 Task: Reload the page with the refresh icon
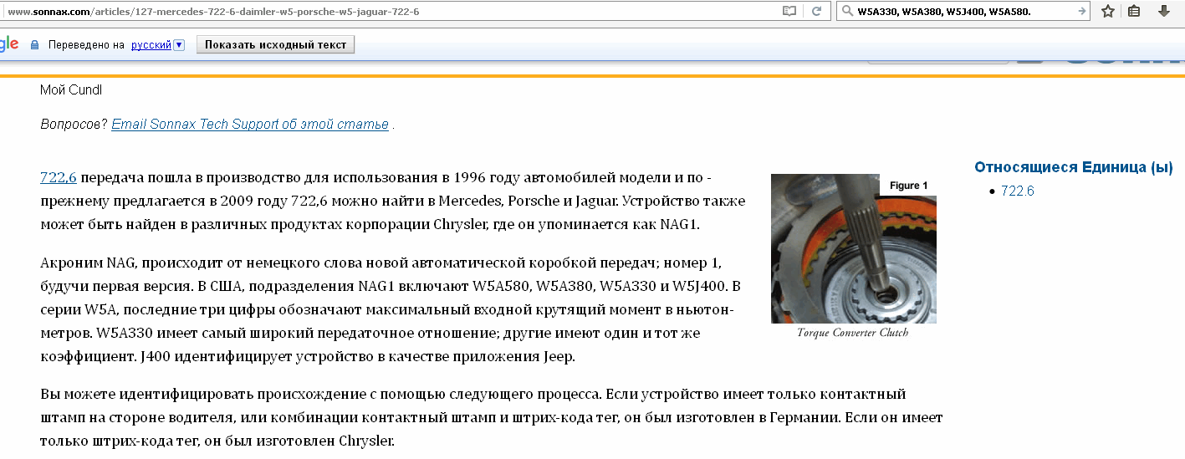click(816, 12)
